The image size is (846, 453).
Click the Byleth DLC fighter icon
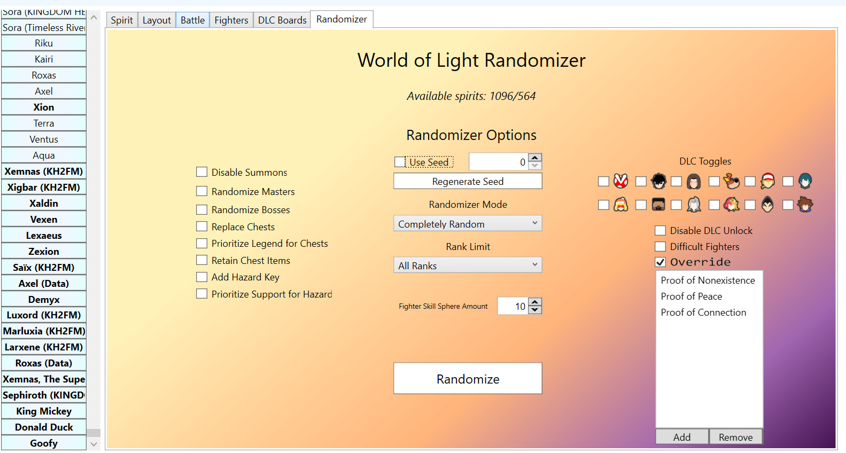point(805,181)
